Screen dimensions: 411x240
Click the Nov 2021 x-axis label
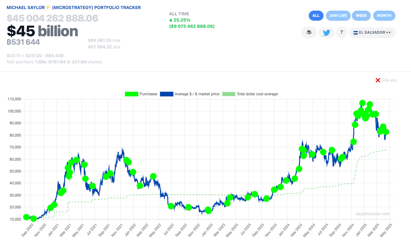[116, 230]
